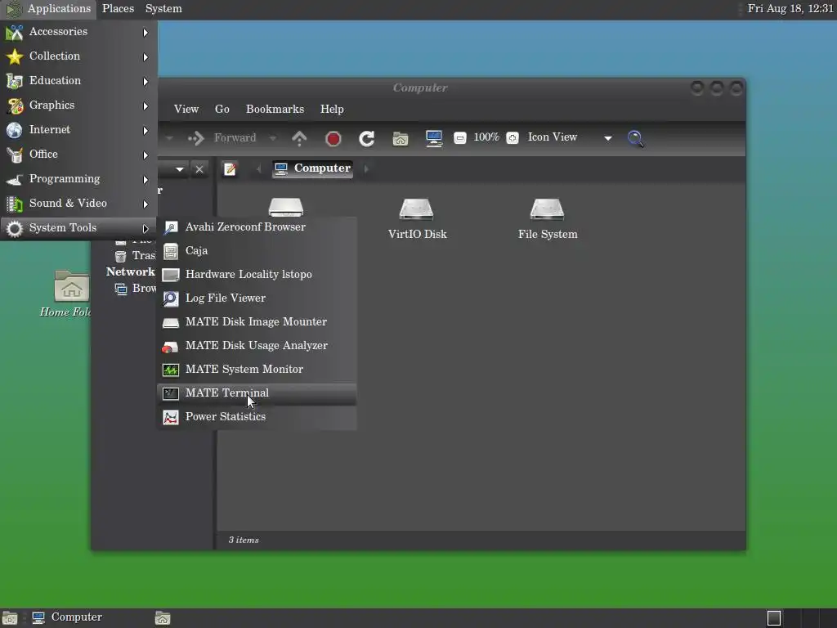
Task: Open Avahi Zeroconf Browser
Action: pos(257,227)
